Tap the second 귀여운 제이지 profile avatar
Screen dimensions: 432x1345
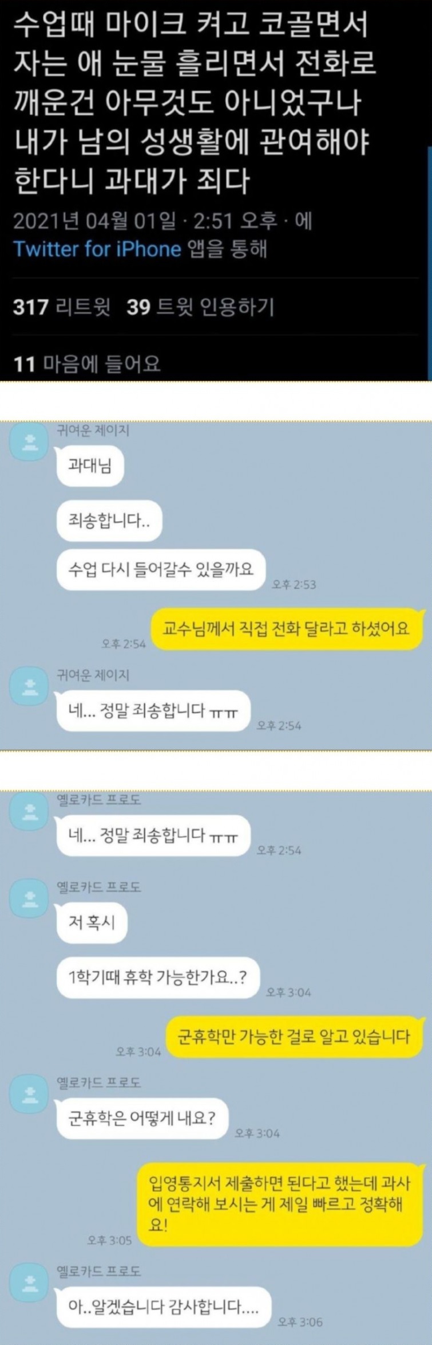pyautogui.click(x=29, y=685)
